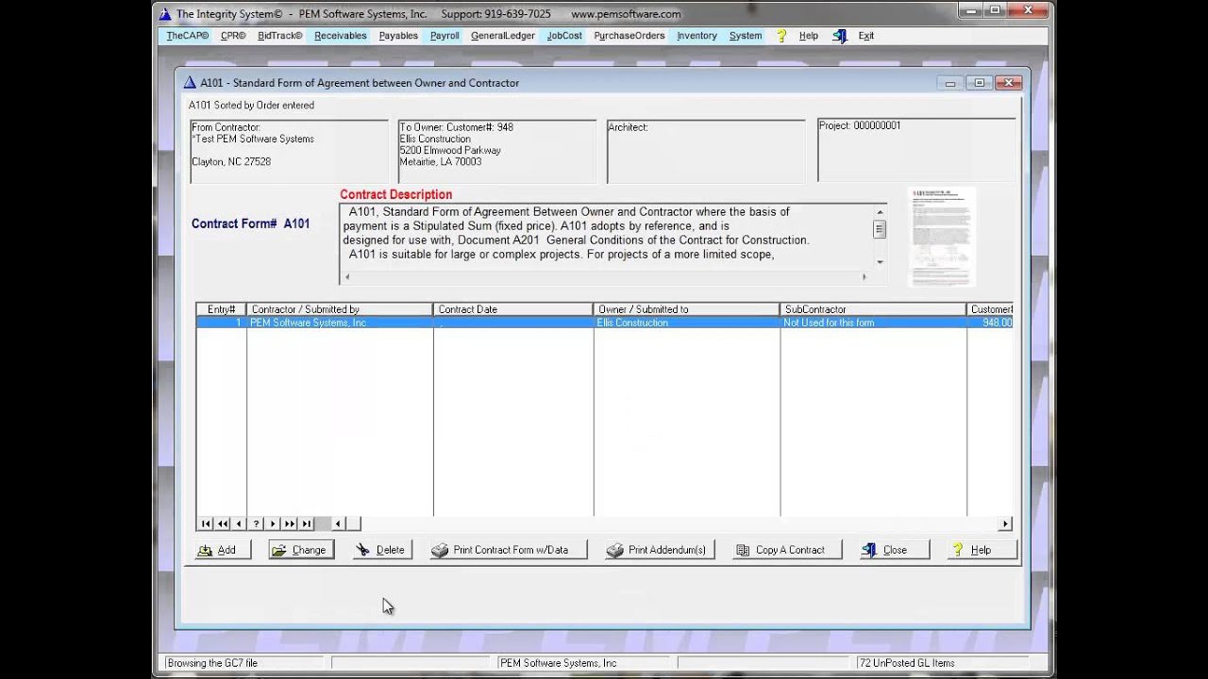Click the yellow question mark menu icon
The width and height of the screenshot is (1208, 679).
pyautogui.click(x=781, y=36)
